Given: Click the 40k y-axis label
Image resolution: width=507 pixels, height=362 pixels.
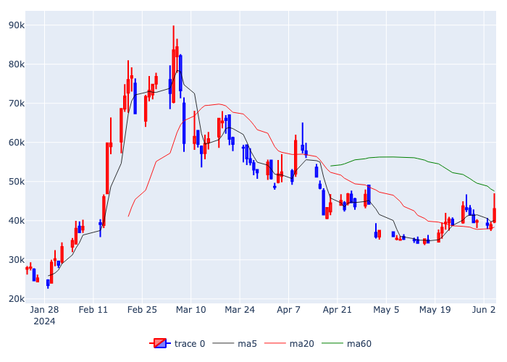Looking at the screenshot, I should tap(17, 221).
